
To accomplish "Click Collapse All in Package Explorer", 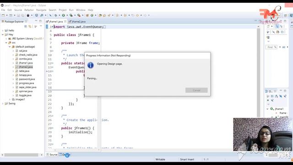I will (26, 27).
